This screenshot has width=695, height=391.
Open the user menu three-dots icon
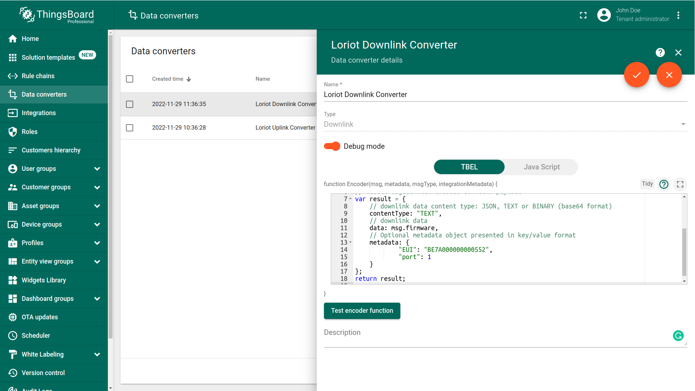(x=678, y=15)
